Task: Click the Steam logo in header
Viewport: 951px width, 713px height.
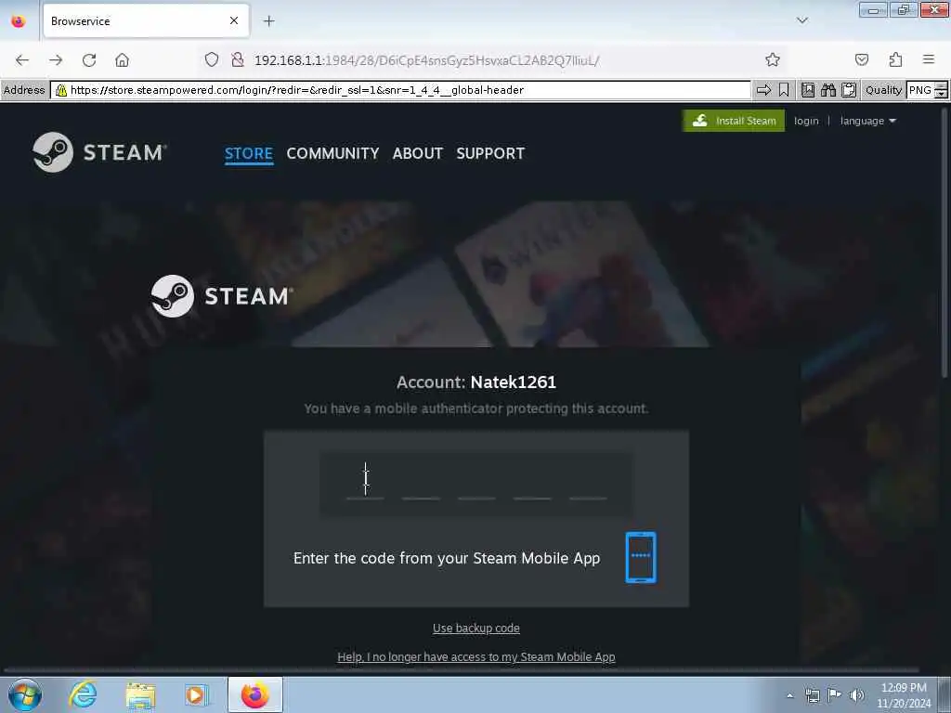Action: [98, 152]
